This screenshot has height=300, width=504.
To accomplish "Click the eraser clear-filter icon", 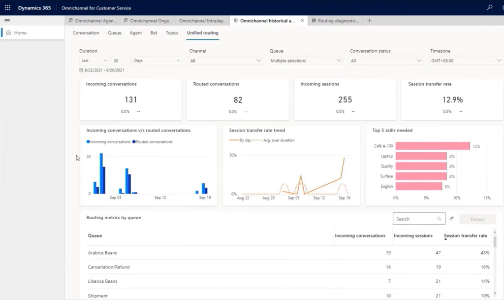I will click(x=451, y=219).
